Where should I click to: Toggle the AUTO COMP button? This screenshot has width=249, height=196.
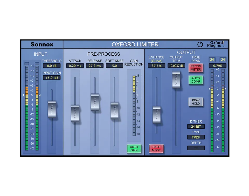pyautogui.click(x=196, y=80)
